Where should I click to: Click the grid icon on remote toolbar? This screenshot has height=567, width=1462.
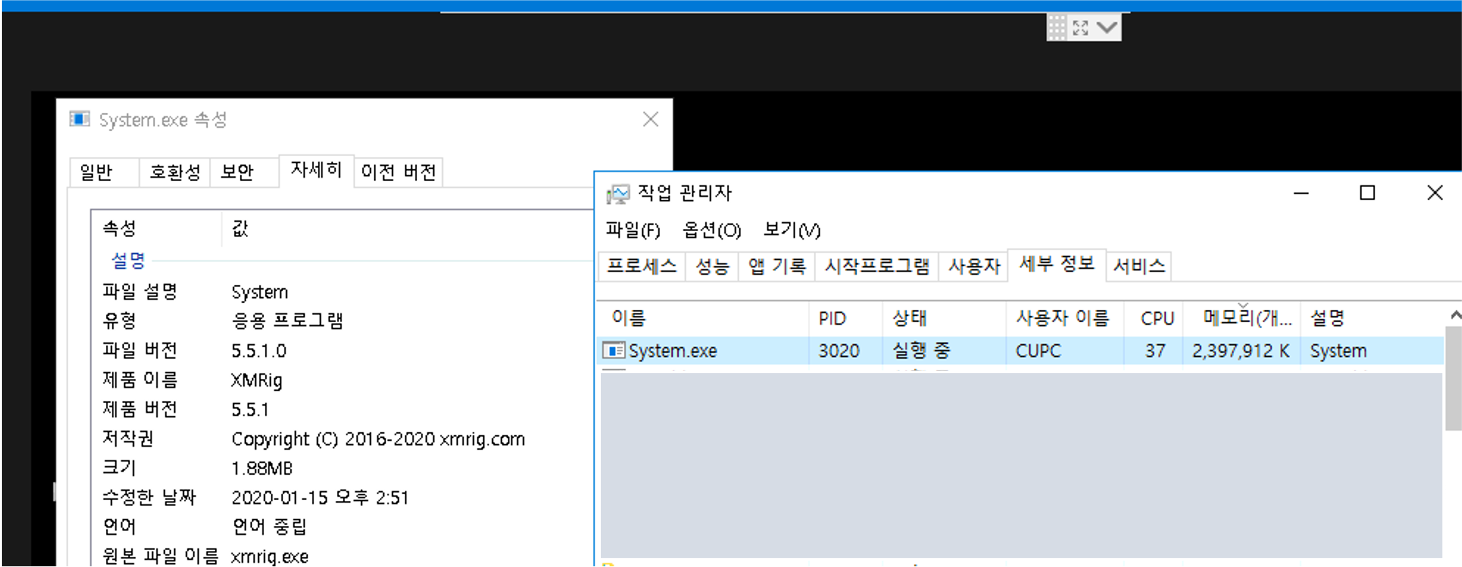[1057, 27]
